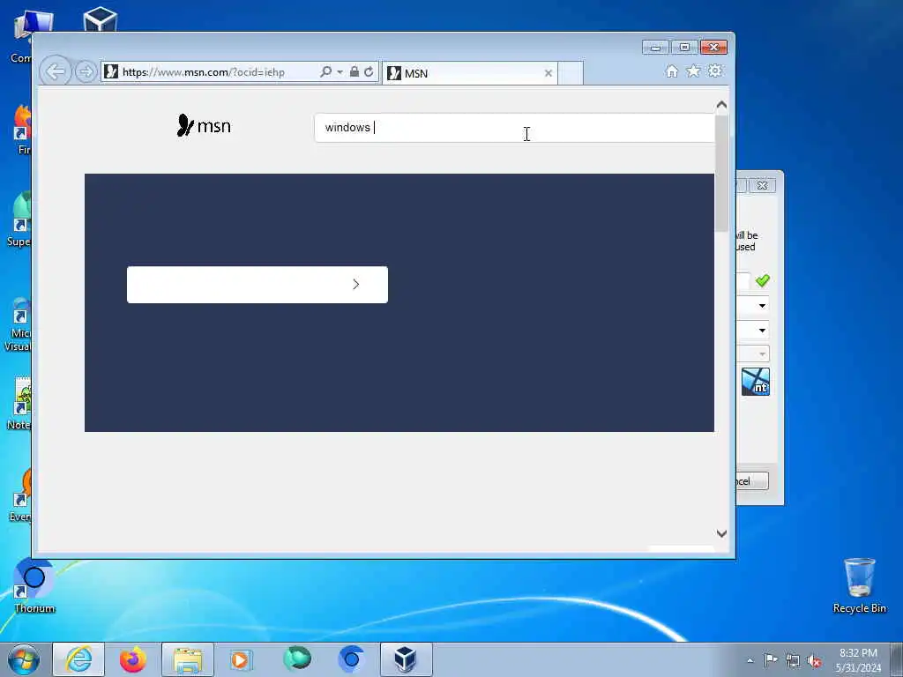The height and width of the screenshot is (677, 903).
Task: Click the vertical scrollbar thumb
Action: coord(721,174)
